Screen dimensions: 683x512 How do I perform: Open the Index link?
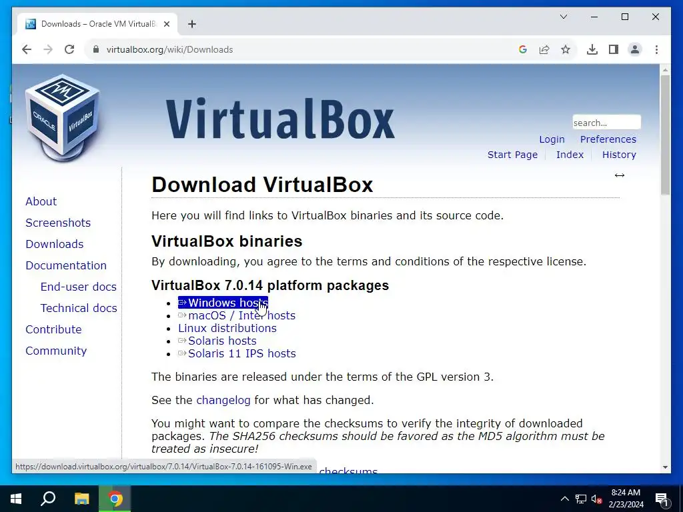click(x=570, y=155)
